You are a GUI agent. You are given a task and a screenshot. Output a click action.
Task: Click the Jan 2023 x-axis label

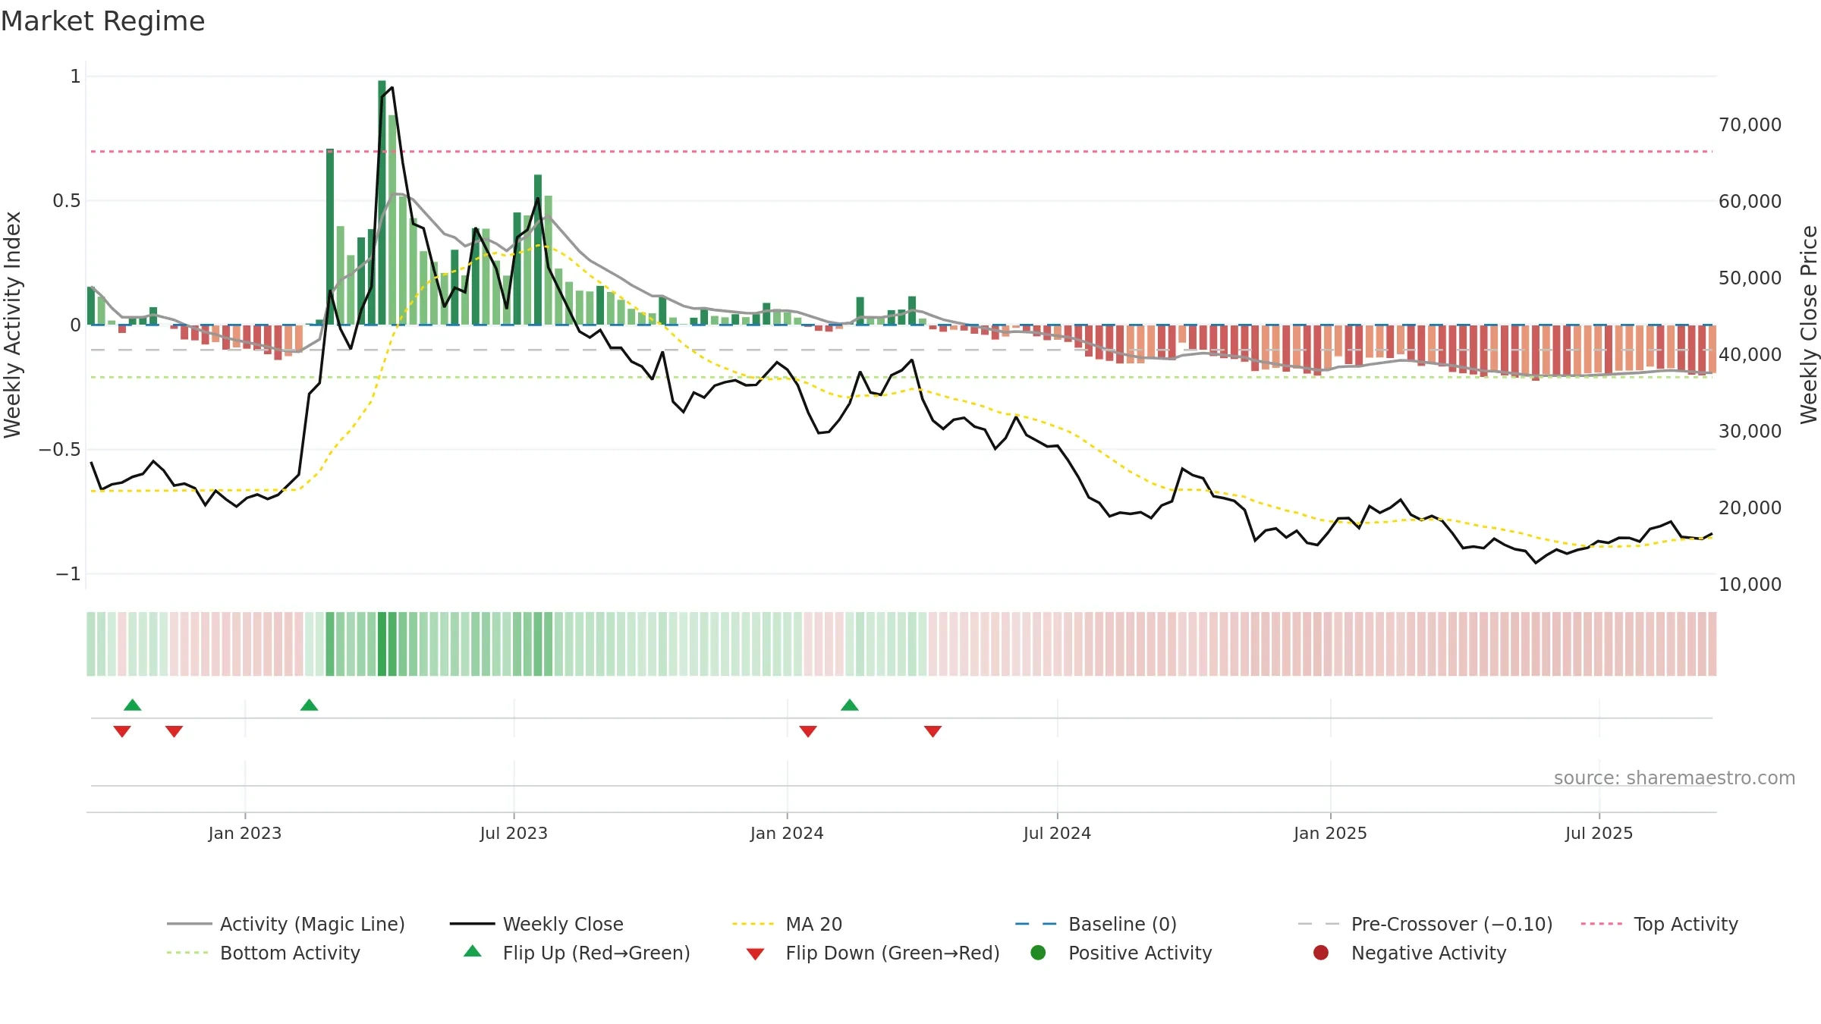click(245, 833)
